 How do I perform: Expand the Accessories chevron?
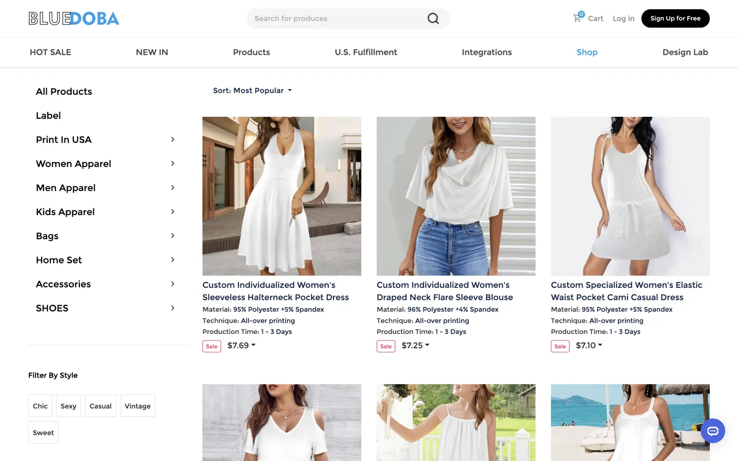pos(173,284)
